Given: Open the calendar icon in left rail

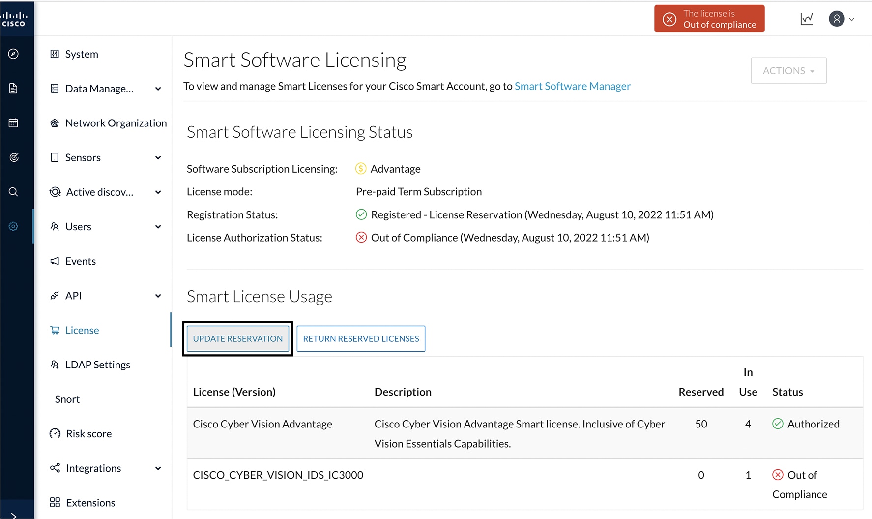Looking at the screenshot, I should pyautogui.click(x=14, y=123).
